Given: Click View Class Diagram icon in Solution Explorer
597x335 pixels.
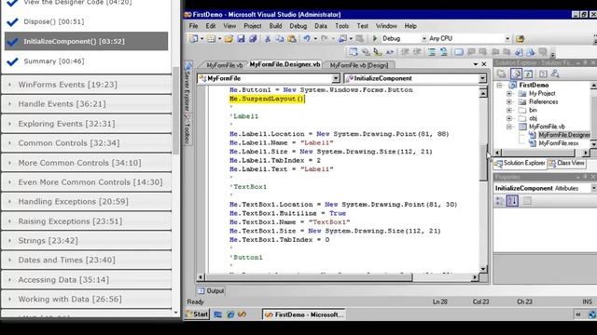Looking at the screenshot, I should (x=556, y=74).
